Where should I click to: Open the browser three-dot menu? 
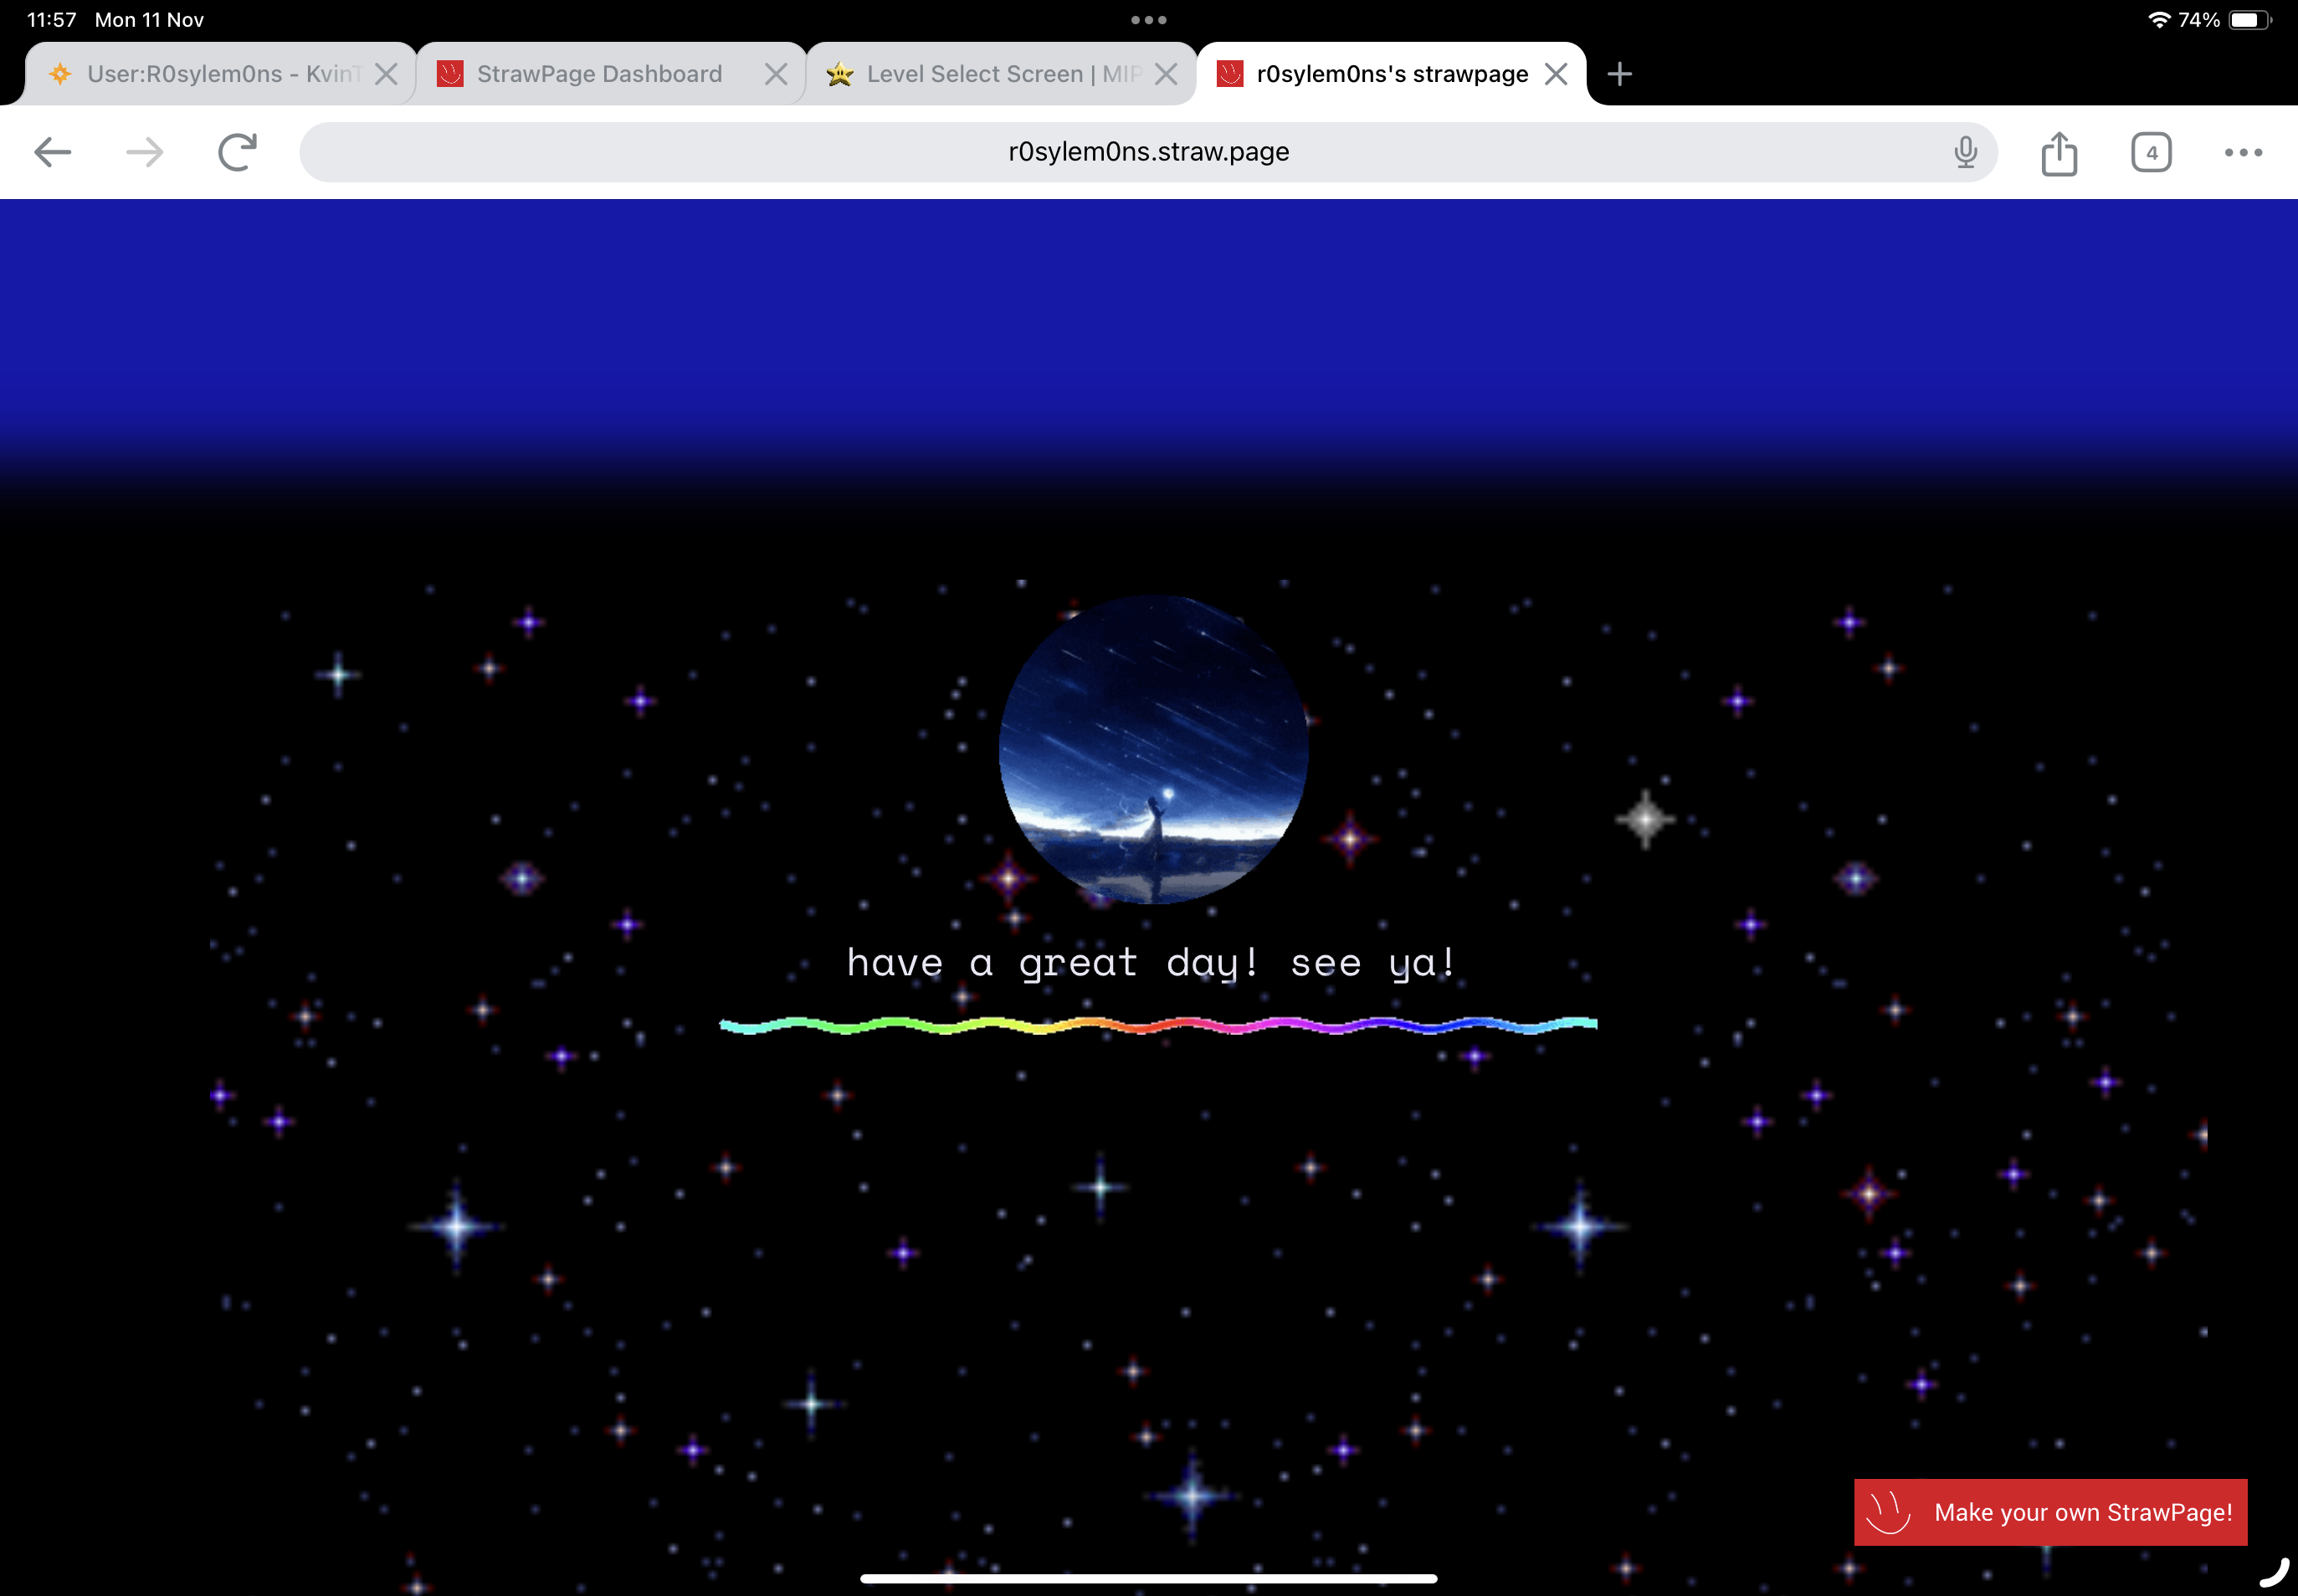[2243, 152]
